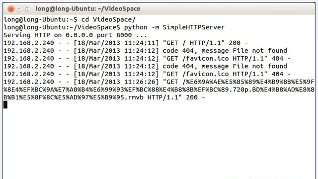The height and width of the screenshot is (179, 318).
Task: Click the 'GET / HTTP/1.1' 200 log line
Action: [x=126, y=43]
